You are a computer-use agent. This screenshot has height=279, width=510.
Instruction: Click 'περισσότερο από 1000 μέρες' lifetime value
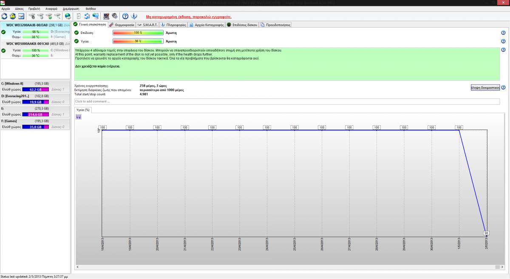pos(162,90)
